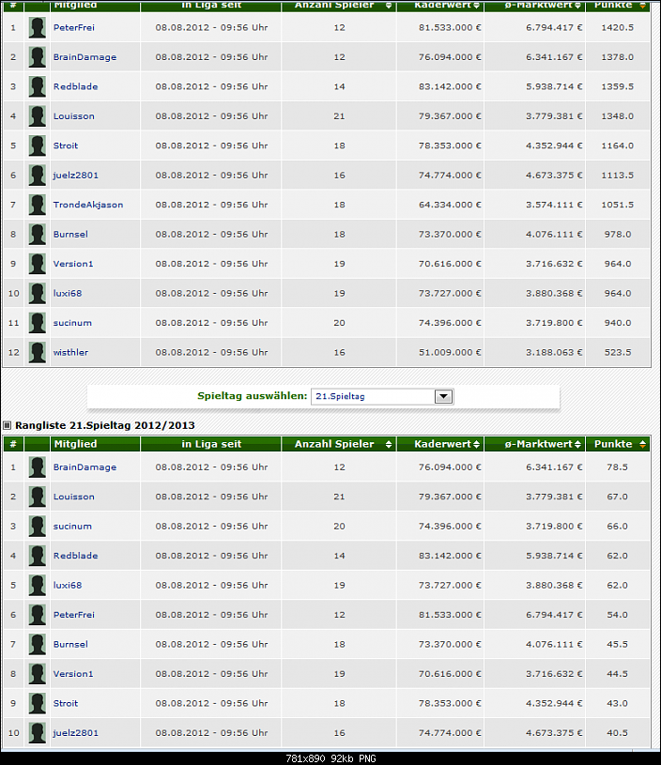Sort 21.Spieltag table by in Liga seit header
661x765 pixels.
211,444
